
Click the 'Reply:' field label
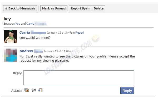pyautogui.click(x=17, y=73)
